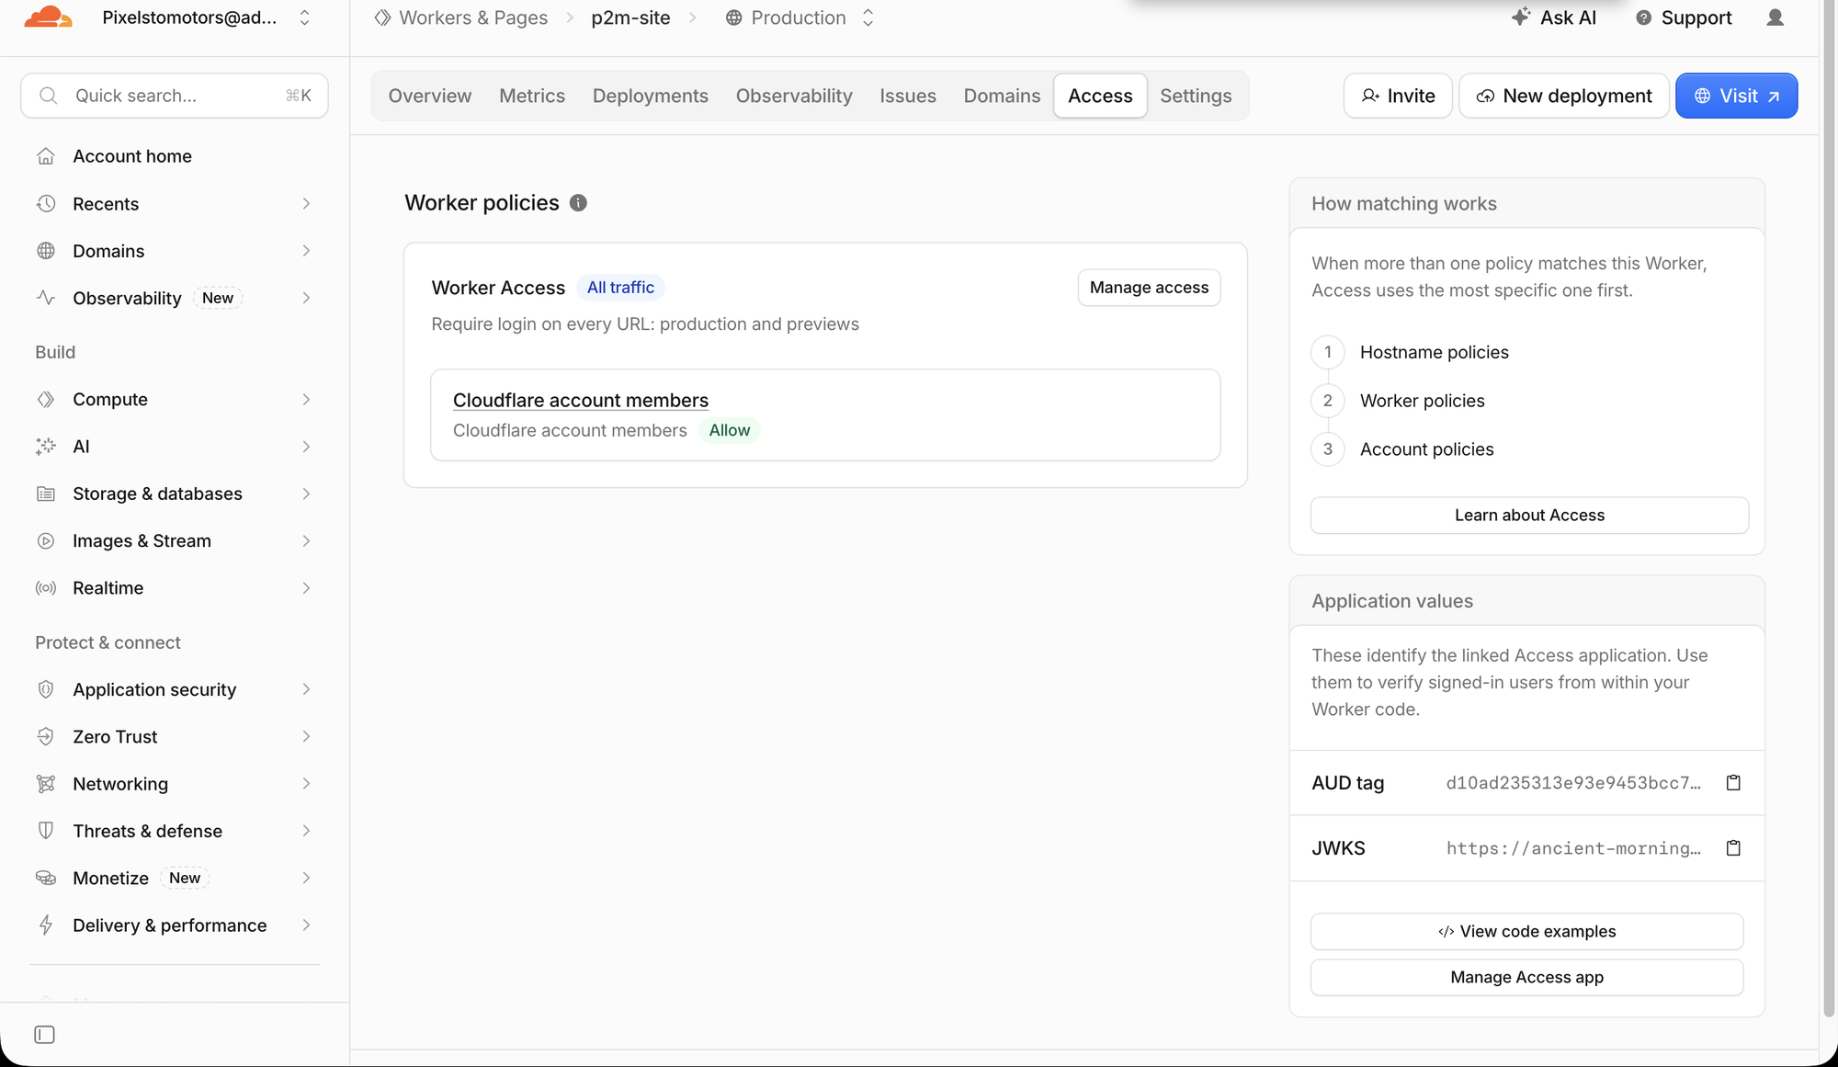Screen dimensions: 1838x1067
Task: Expand the Domains sidebar chevron
Action: point(306,251)
